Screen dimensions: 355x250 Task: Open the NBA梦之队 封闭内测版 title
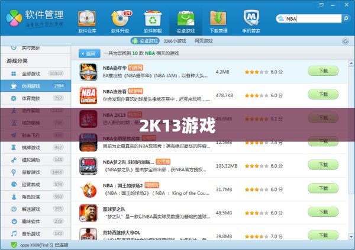[x=128, y=162]
